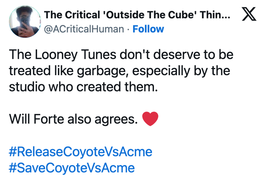Open the user's profile avatar photo
Image resolution: width=262 pixels, height=177 pixels.
(x=25, y=22)
